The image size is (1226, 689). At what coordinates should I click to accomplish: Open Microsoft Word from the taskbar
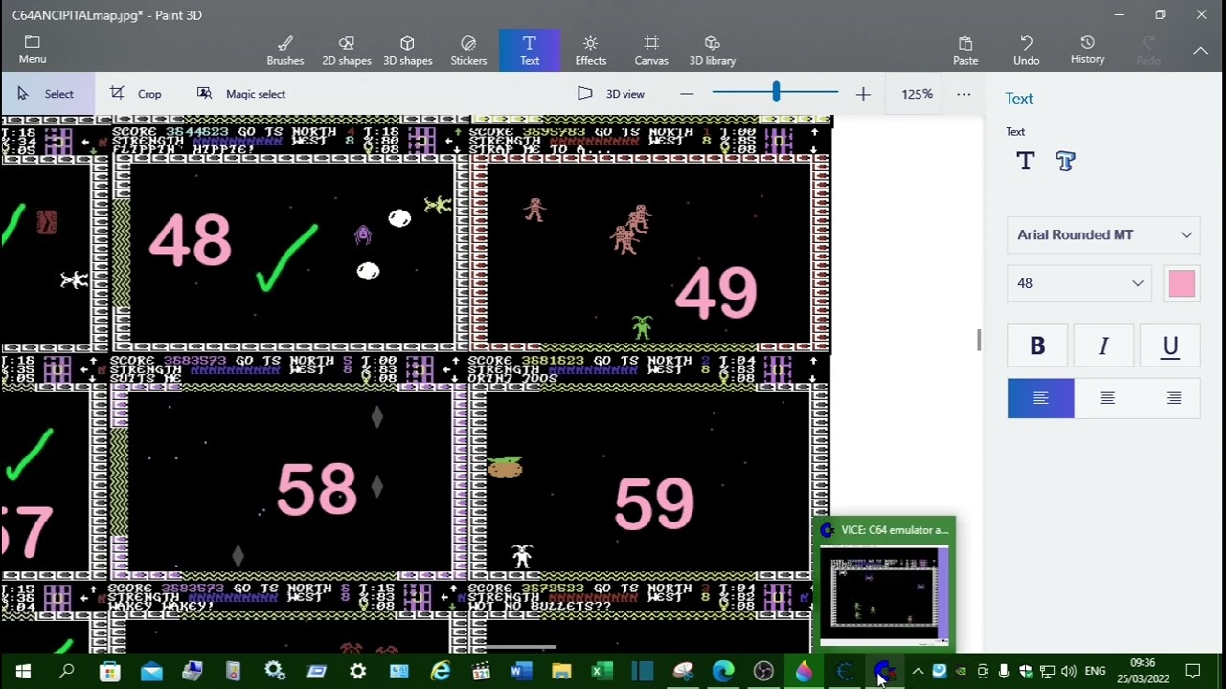(x=521, y=671)
